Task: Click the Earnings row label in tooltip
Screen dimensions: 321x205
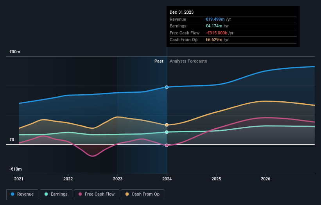Action: [178, 26]
